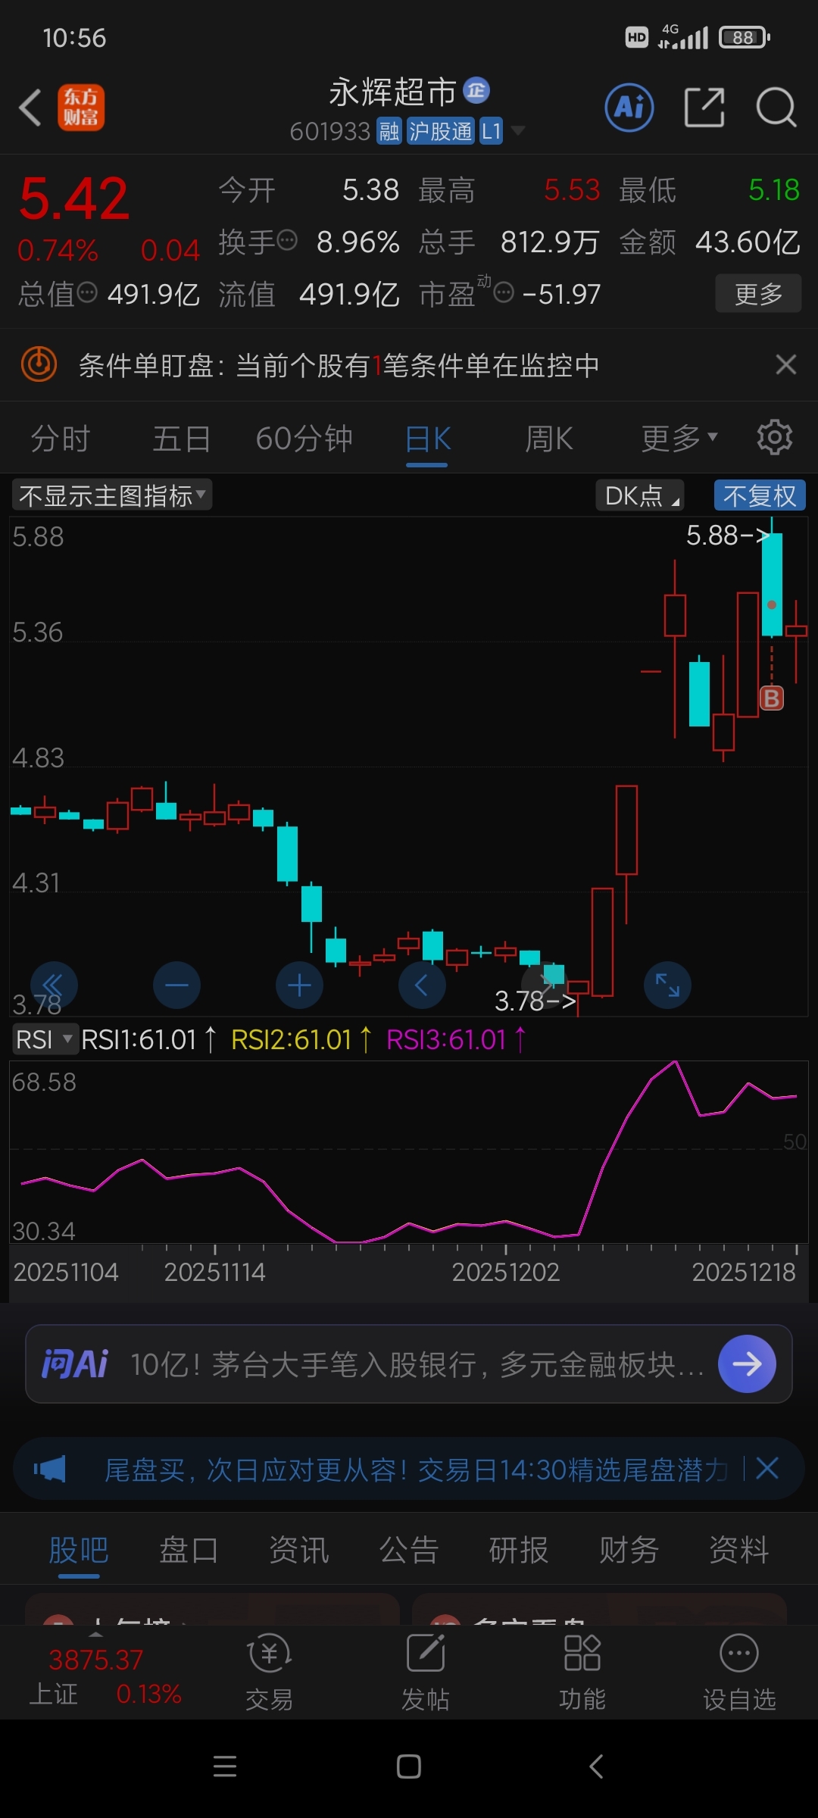Tap the L1 level tag
Viewport: 818px width, 1818px height.
point(492,131)
